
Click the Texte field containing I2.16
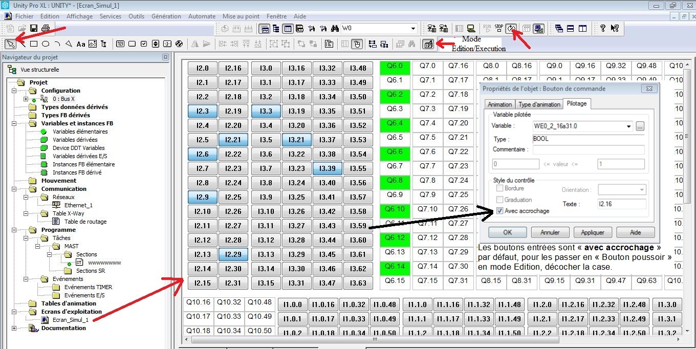click(621, 204)
